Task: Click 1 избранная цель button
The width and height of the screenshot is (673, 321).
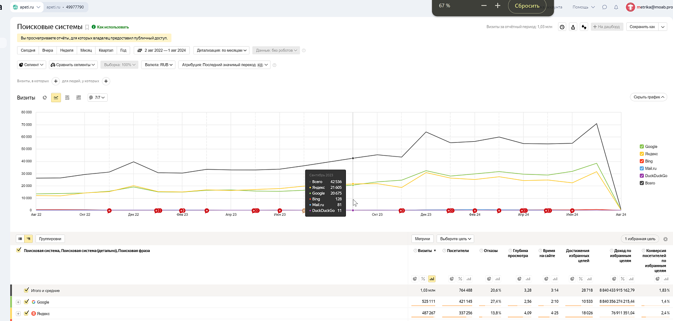Action: pyautogui.click(x=640, y=239)
